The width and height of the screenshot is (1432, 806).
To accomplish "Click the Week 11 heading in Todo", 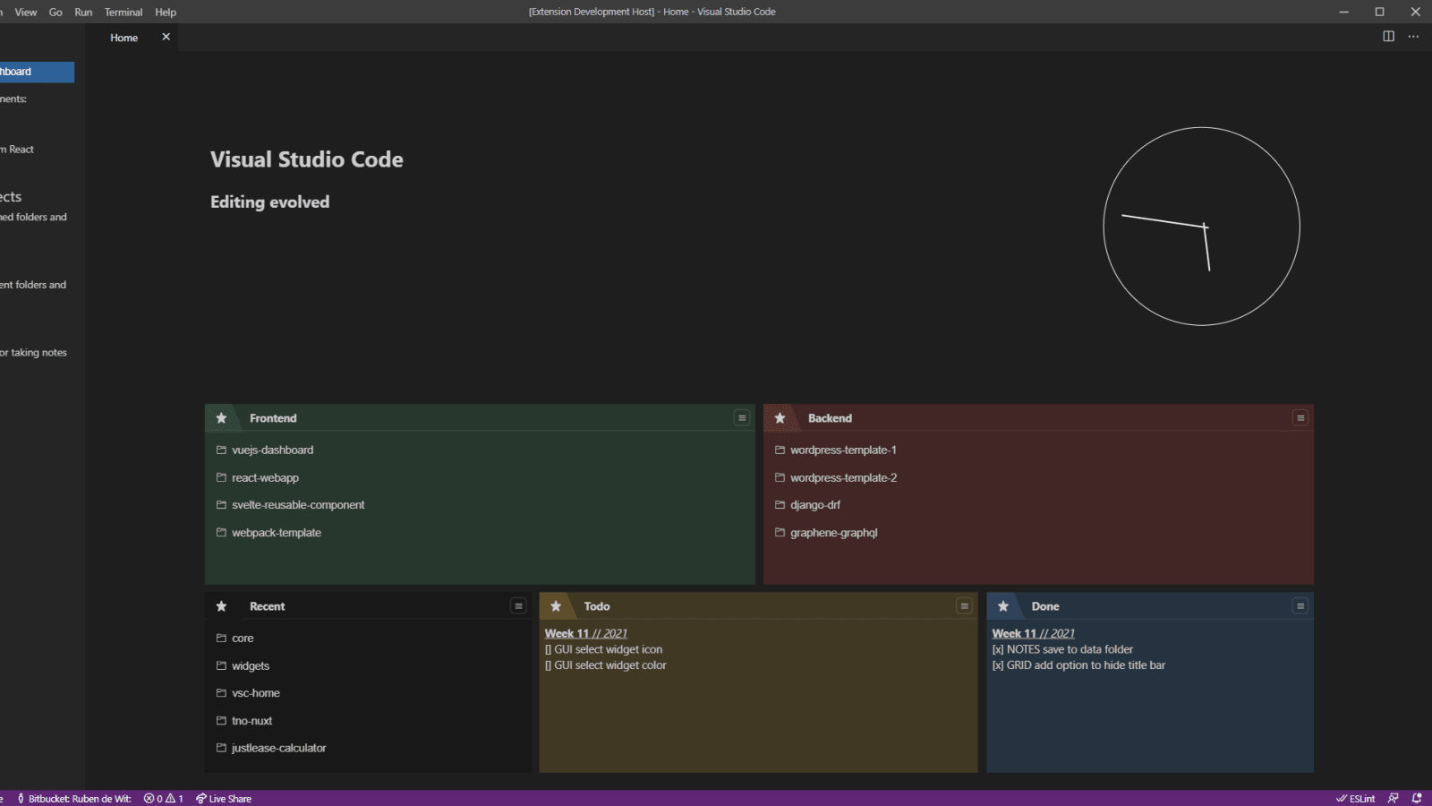I will pyautogui.click(x=586, y=633).
